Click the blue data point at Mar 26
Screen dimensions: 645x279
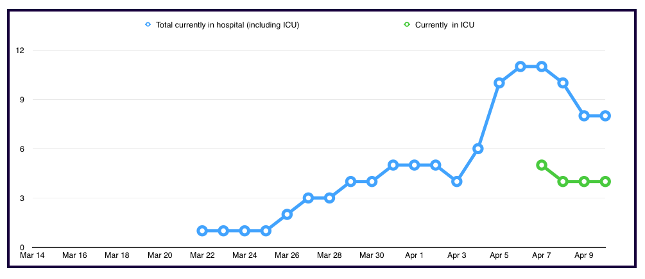click(287, 214)
